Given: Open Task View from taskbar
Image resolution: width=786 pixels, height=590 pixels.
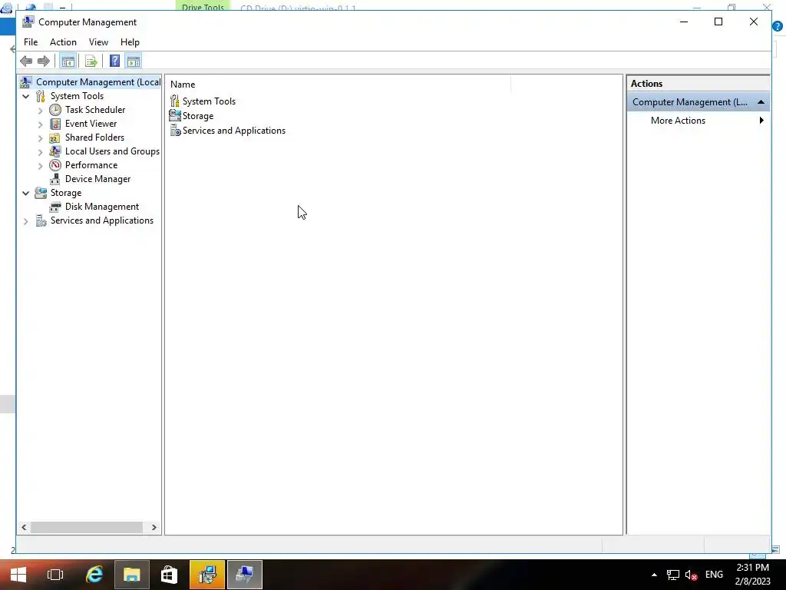Looking at the screenshot, I should click(55, 575).
